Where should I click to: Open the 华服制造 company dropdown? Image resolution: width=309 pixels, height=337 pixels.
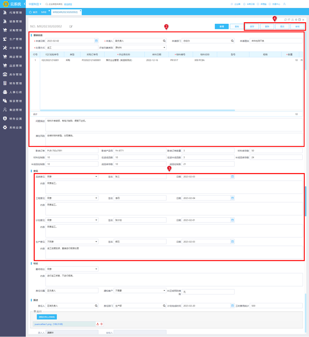pos(35,4)
